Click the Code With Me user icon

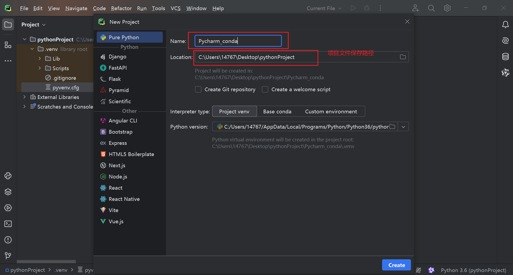pyautogui.click(x=415, y=8)
